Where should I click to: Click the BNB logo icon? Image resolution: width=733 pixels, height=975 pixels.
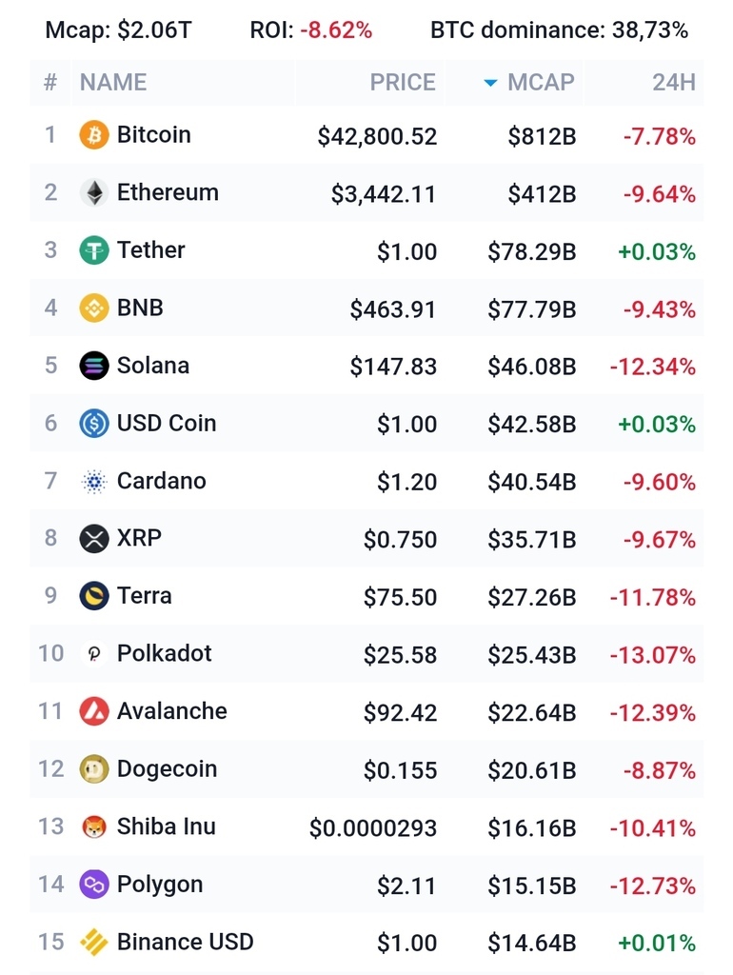pyautogui.click(x=94, y=308)
